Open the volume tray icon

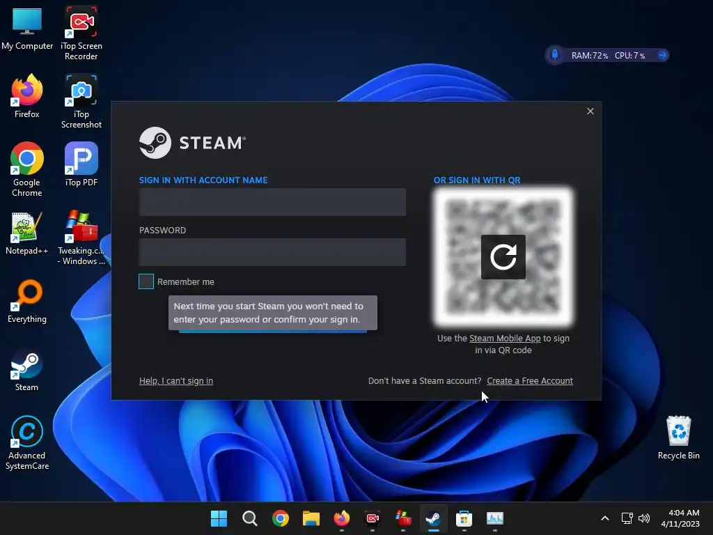644,518
